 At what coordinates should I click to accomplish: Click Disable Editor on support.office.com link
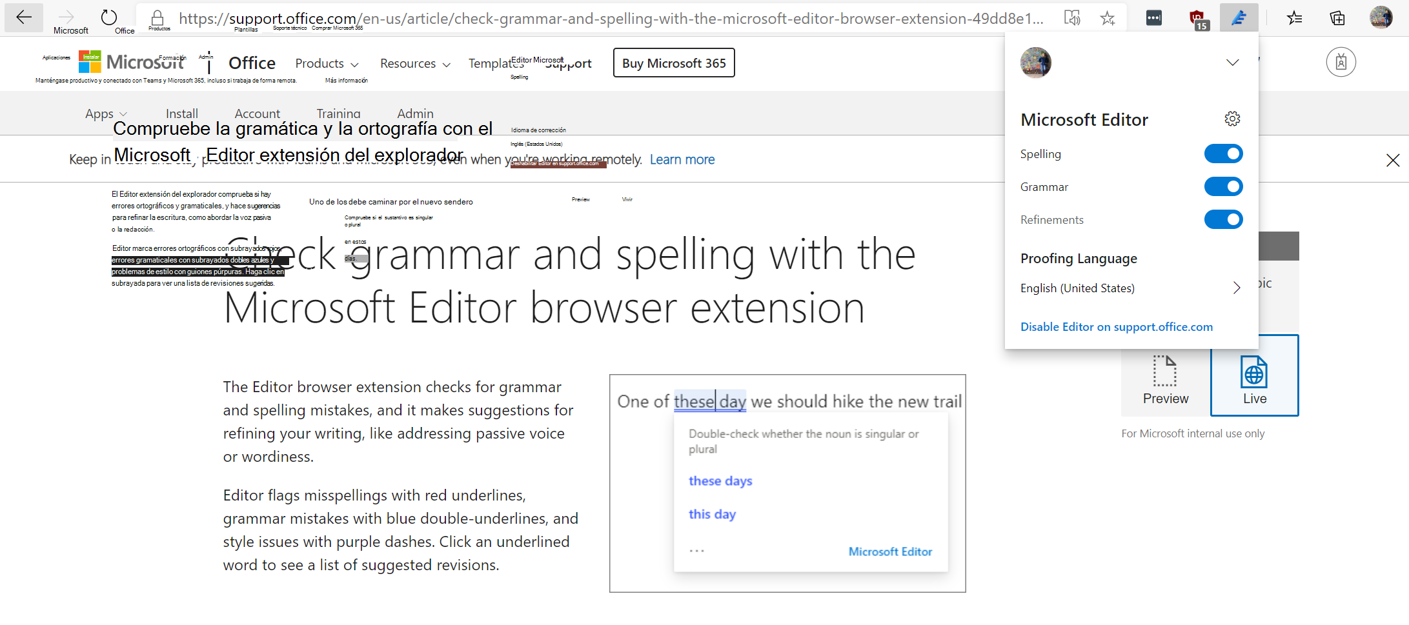(1116, 326)
